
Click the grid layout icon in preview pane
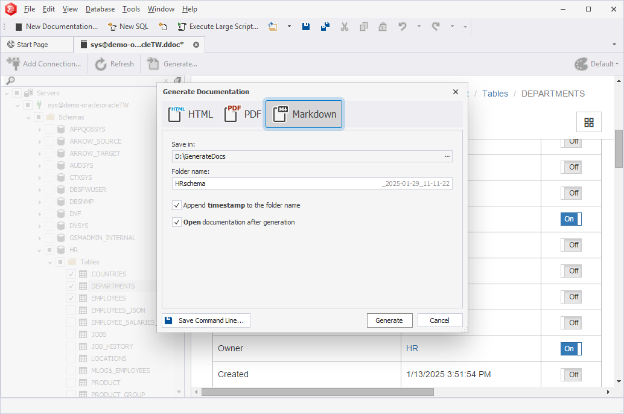click(x=589, y=123)
